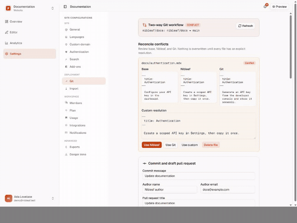This screenshot has width=297, height=223.
Task: Click the Editor pencil icon
Action: click(7, 32)
